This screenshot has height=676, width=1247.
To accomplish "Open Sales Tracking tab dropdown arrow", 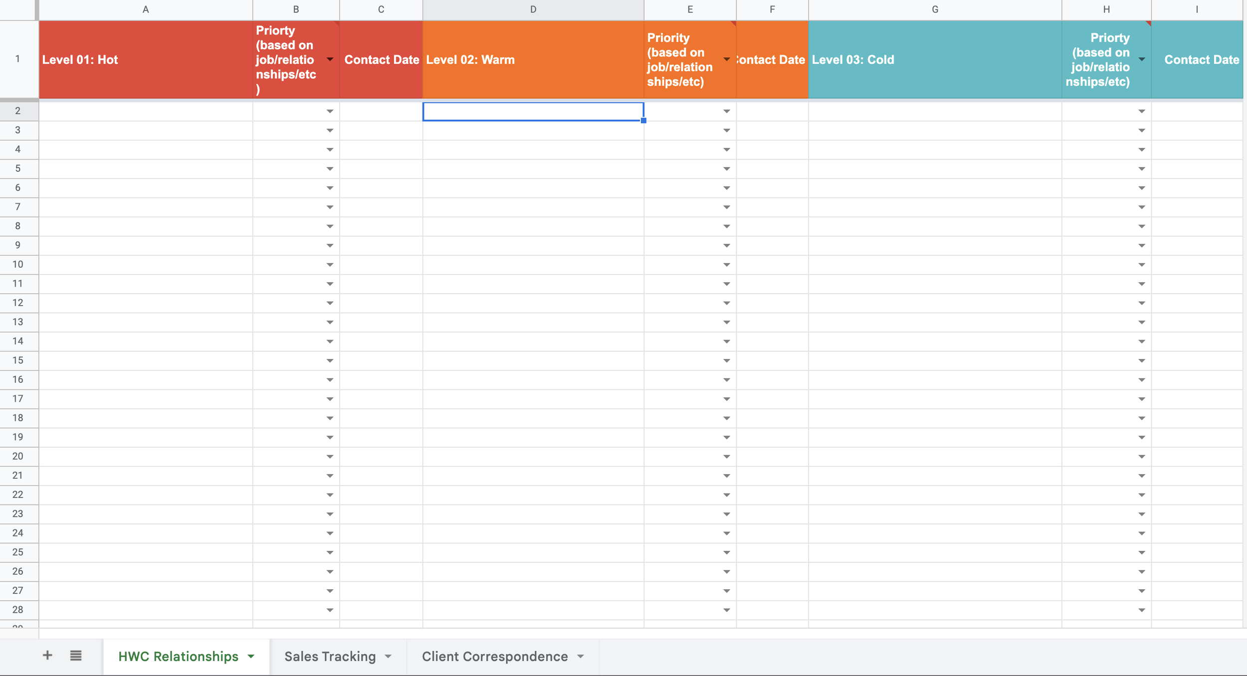I will pos(388,657).
